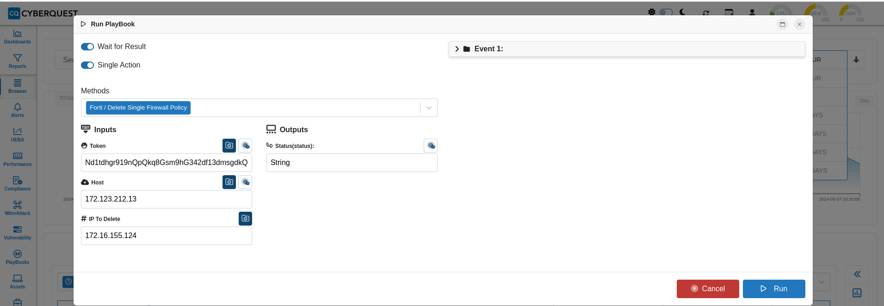The image size is (884, 306).
Task: Click the IP To Delete capture icon
Action: pyautogui.click(x=245, y=219)
